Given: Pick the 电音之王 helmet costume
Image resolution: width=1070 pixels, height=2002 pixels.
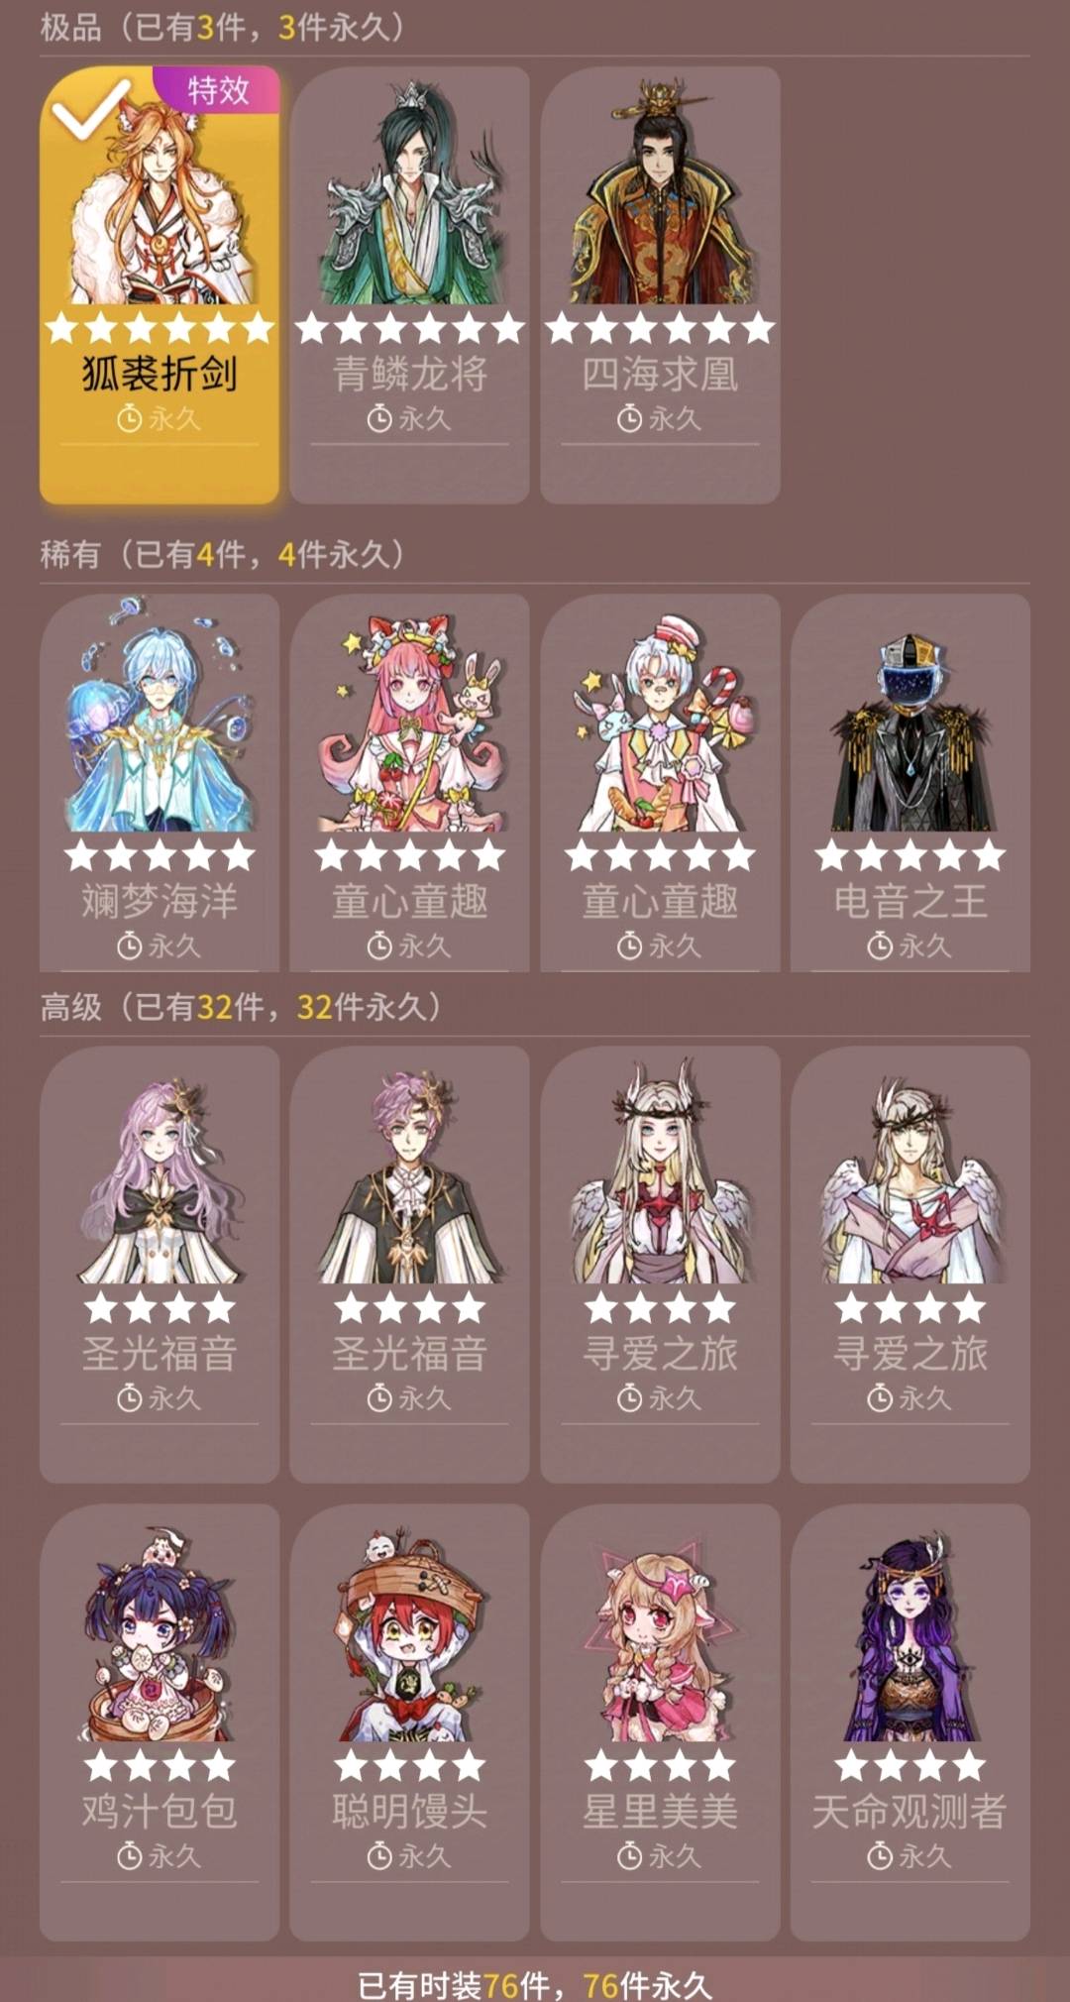Looking at the screenshot, I should click(x=909, y=783).
